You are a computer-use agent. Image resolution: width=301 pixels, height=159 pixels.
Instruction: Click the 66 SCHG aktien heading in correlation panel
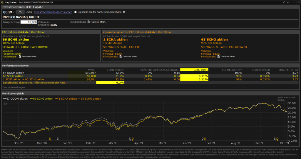pyautogui.click(x=16, y=40)
